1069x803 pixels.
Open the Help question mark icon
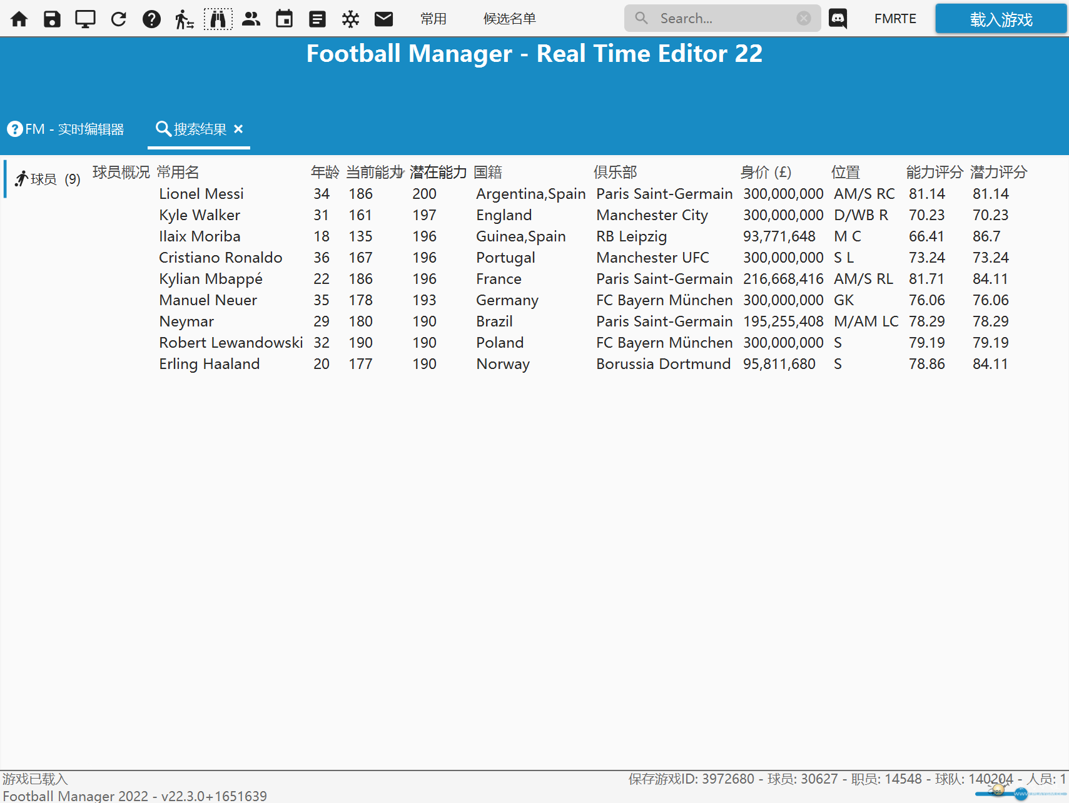click(x=151, y=19)
